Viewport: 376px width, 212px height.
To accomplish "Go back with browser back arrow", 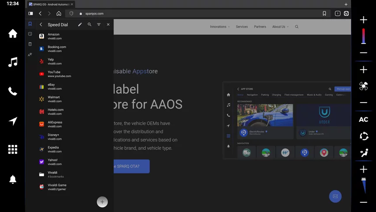I will 40,14.
